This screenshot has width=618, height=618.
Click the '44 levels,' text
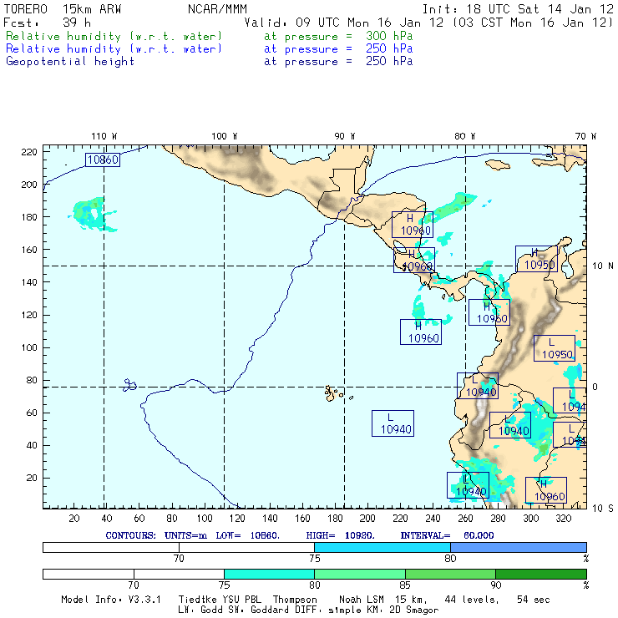[x=472, y=600]
